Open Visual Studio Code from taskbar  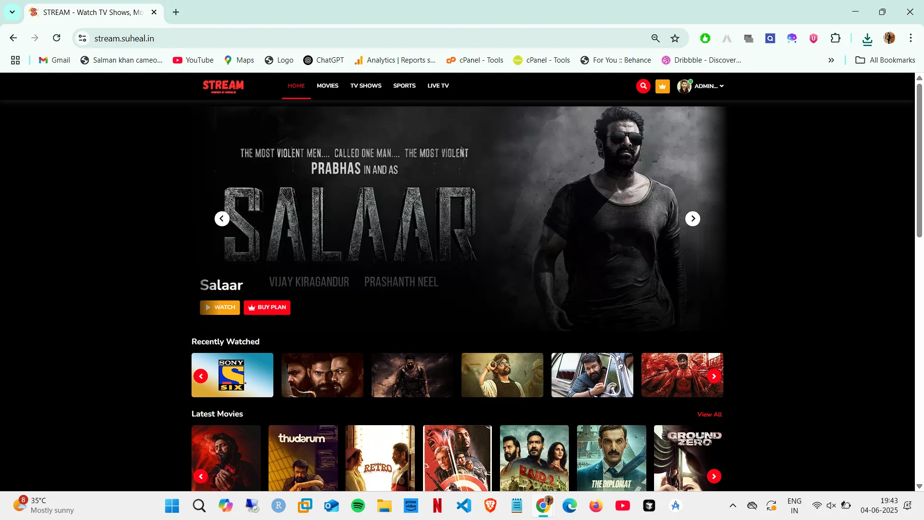tap(464, 506)
